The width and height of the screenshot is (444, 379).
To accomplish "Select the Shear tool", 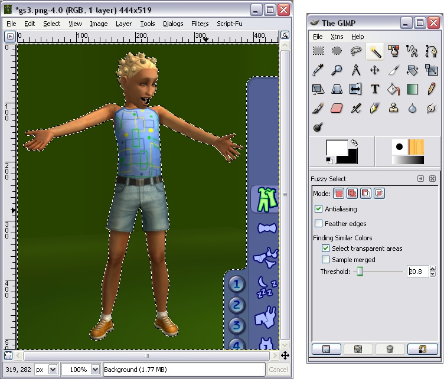I will click(x=318, y=89).
